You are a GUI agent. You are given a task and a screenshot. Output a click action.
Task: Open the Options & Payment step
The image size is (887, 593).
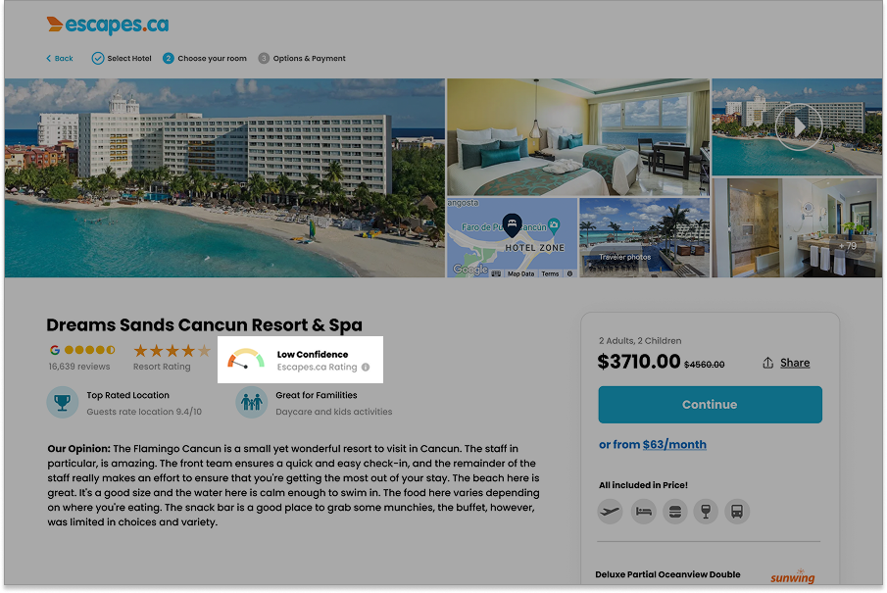302,58
